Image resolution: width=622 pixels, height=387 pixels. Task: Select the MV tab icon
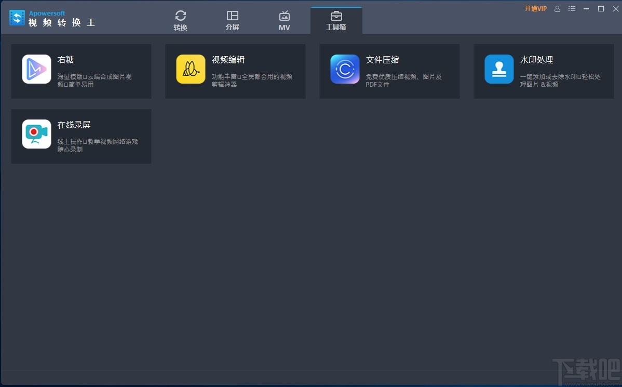tap(284, 16)
